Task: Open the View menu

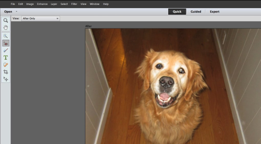Action: [83, 4]
